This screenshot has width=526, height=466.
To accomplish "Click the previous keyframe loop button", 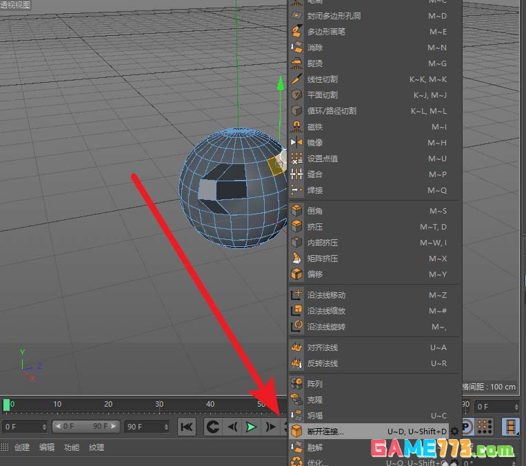I will coord(213,427).
